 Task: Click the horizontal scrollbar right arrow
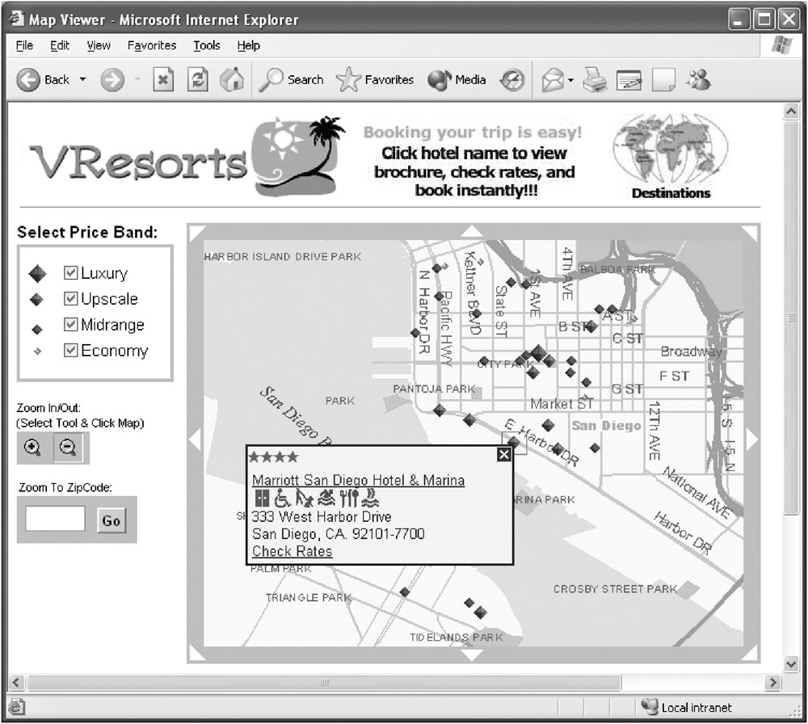(x=772, y=683)
